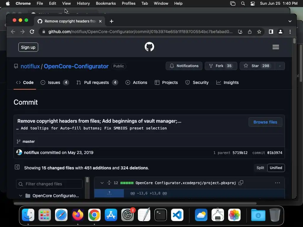Click the Public visibility badge
303x227 pixels.
pyautogui.click(x=118, y=66)
